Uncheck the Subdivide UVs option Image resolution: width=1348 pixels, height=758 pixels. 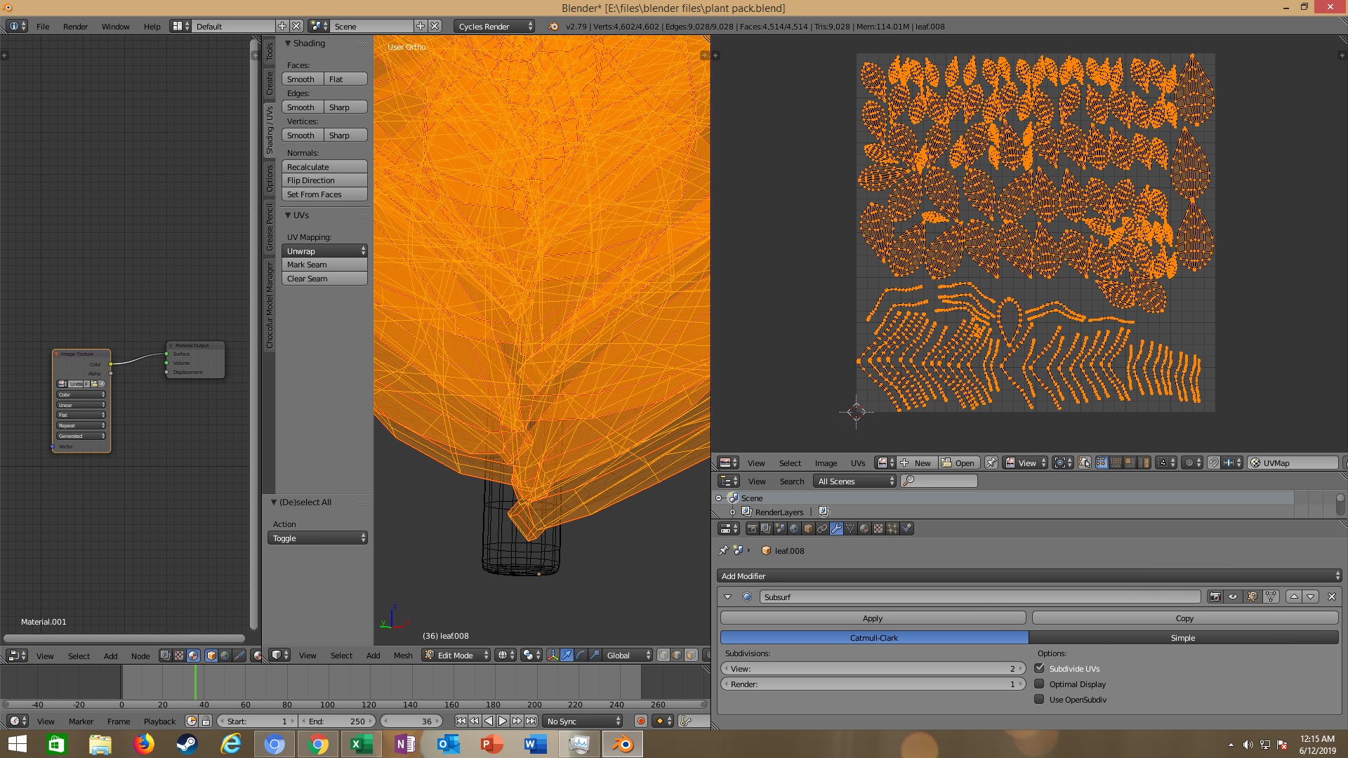tap(1039, 669)
